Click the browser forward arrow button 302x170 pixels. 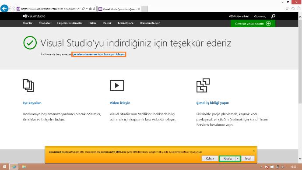(x=12, y=9)
